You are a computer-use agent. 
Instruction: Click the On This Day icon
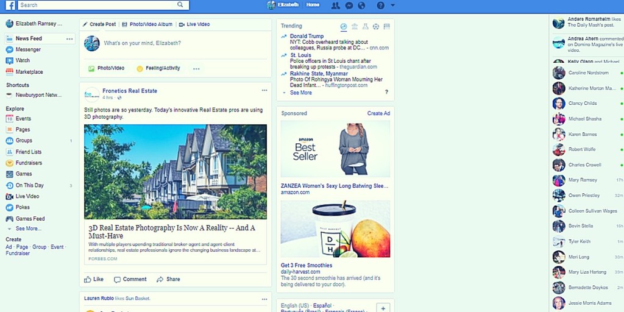(10, 185)
